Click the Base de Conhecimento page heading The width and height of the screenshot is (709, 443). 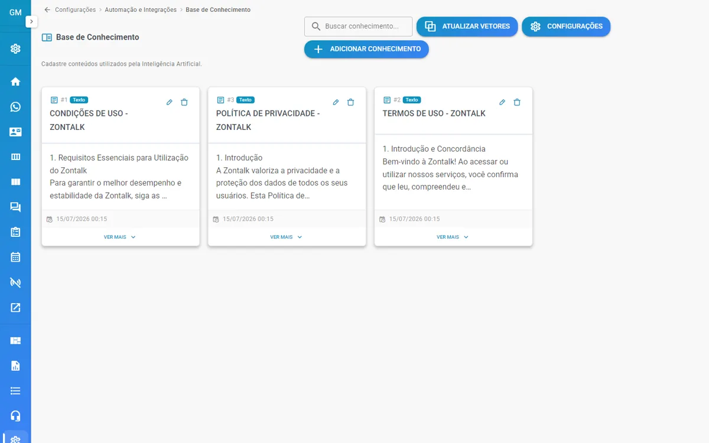tap(97, 37)
